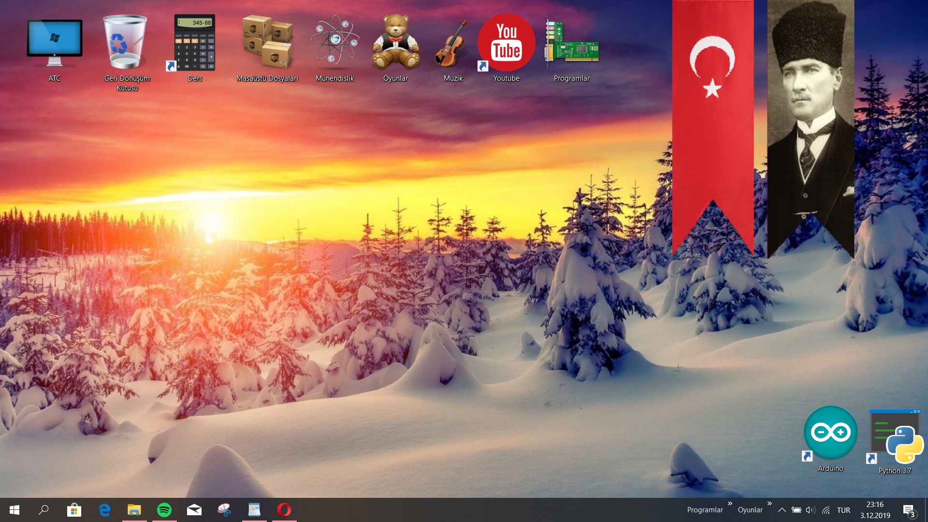Open the Action Center notifications
The width and height of the screenshot is (928, 522).
[x=909, y=510]
